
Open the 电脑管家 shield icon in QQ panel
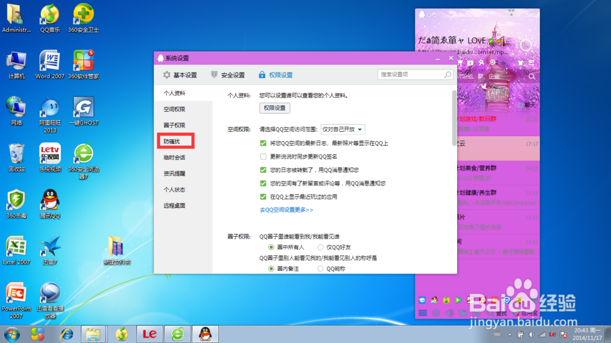(507, 300)
